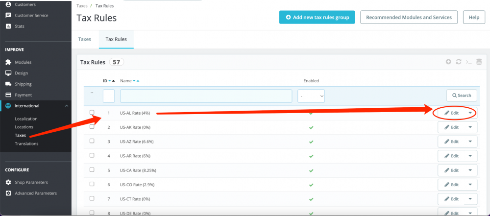Check the box for US-AR Rate (6%)
Screen dimensions: 490x216
pyautogui.click(x=92, y=155)
